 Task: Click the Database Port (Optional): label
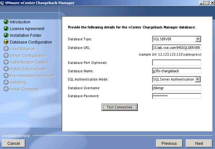coord(87,63)
